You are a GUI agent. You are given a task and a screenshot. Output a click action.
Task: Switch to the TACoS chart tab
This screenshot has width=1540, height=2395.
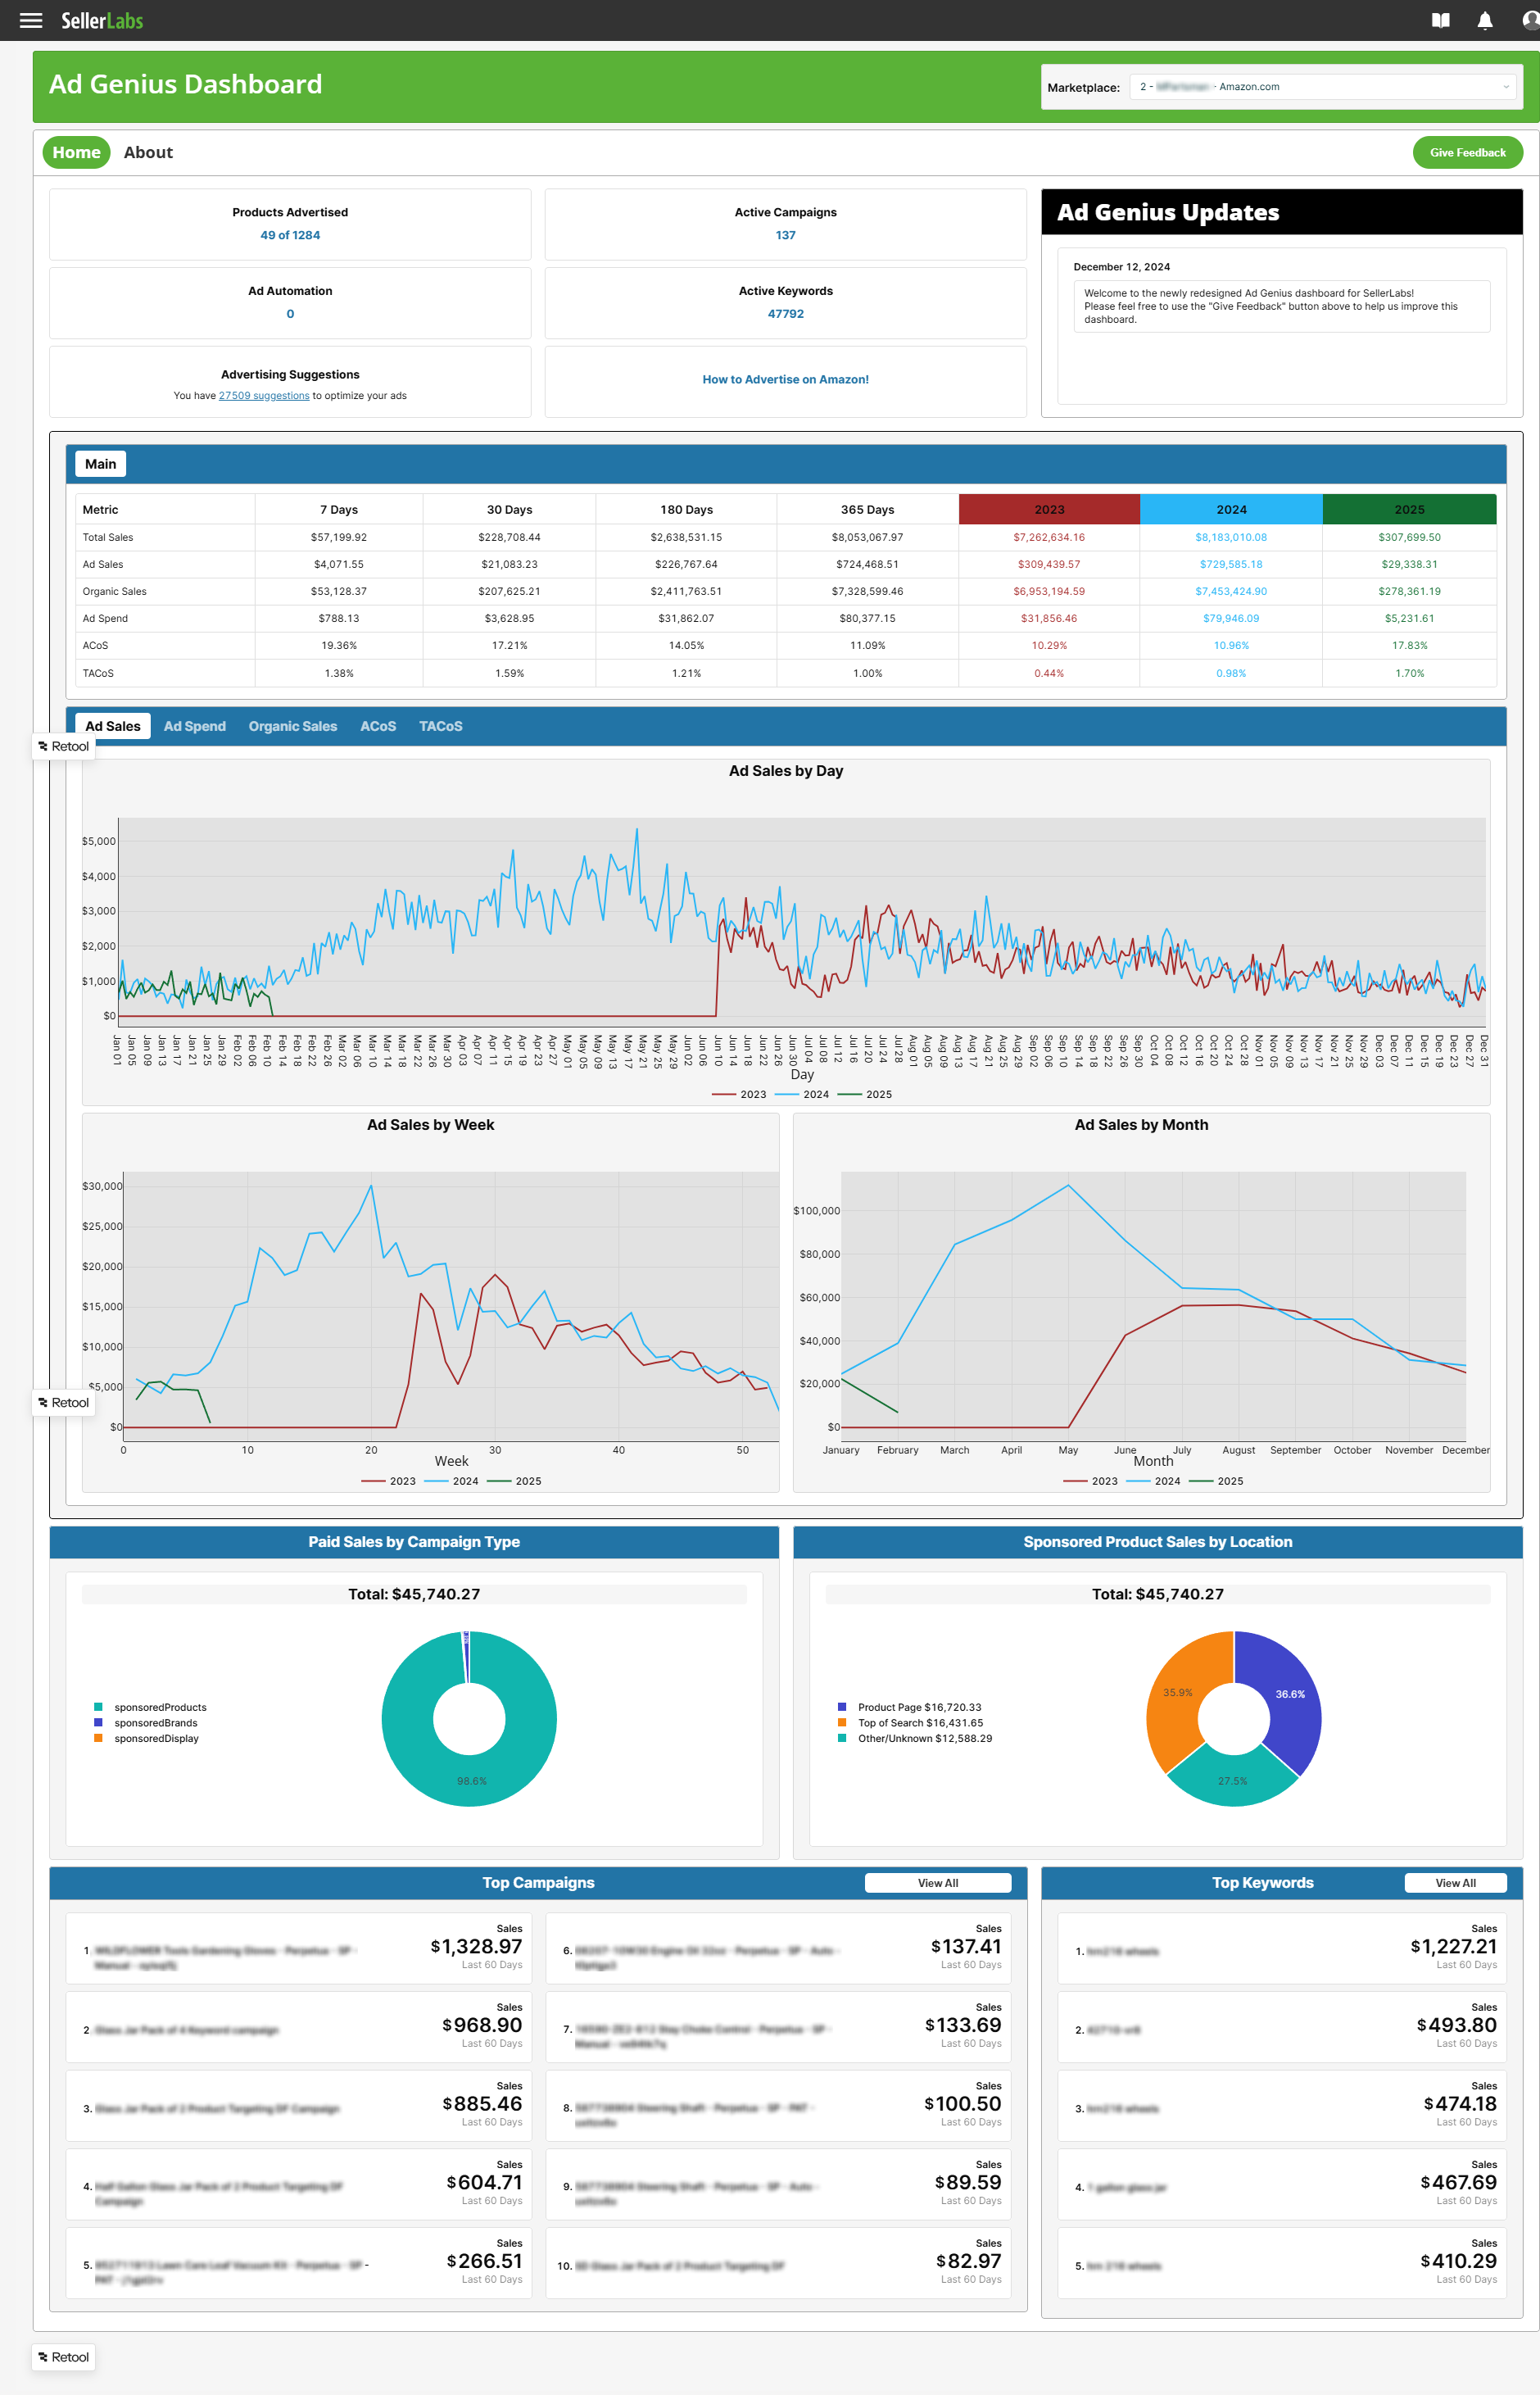[x=441, y=726]
